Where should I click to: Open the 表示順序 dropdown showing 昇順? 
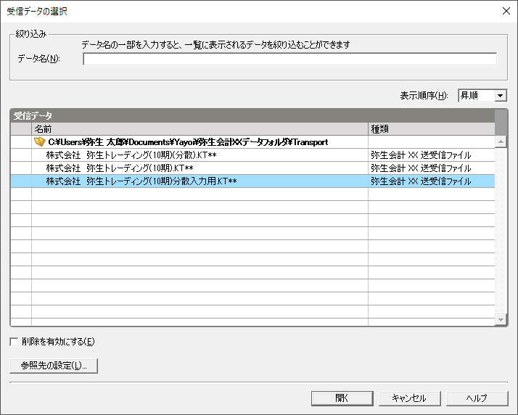482,96
